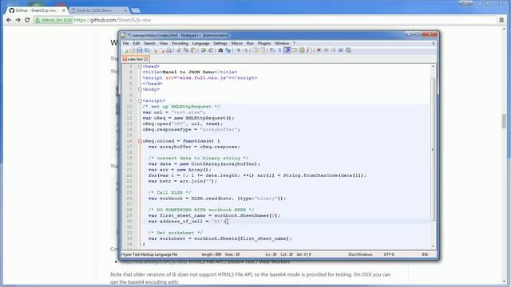Collapse the <head> fold marker
The height and width of the screenshot is (287, 511).
(140, 66)
